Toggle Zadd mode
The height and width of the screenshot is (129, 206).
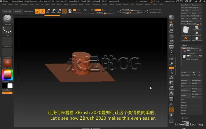point(98,10)
